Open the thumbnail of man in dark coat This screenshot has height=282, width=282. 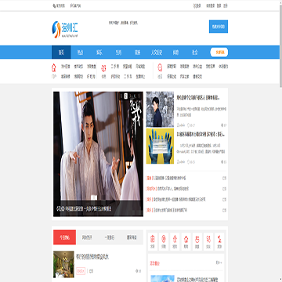(160, 109)
